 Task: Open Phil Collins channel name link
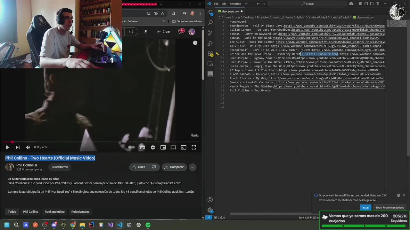(x=25, y=165)
